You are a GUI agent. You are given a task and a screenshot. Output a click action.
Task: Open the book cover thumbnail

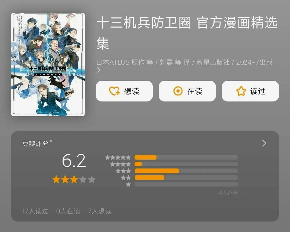pos(48,64)
